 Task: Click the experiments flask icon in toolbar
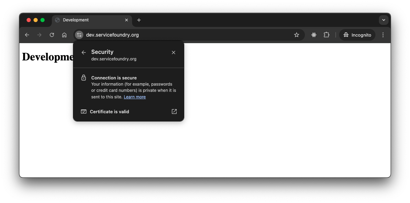pyautogui.click(x=314, y=35)
